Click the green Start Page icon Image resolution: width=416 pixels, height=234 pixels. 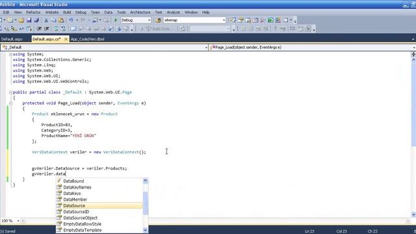[x=270, y=20]
